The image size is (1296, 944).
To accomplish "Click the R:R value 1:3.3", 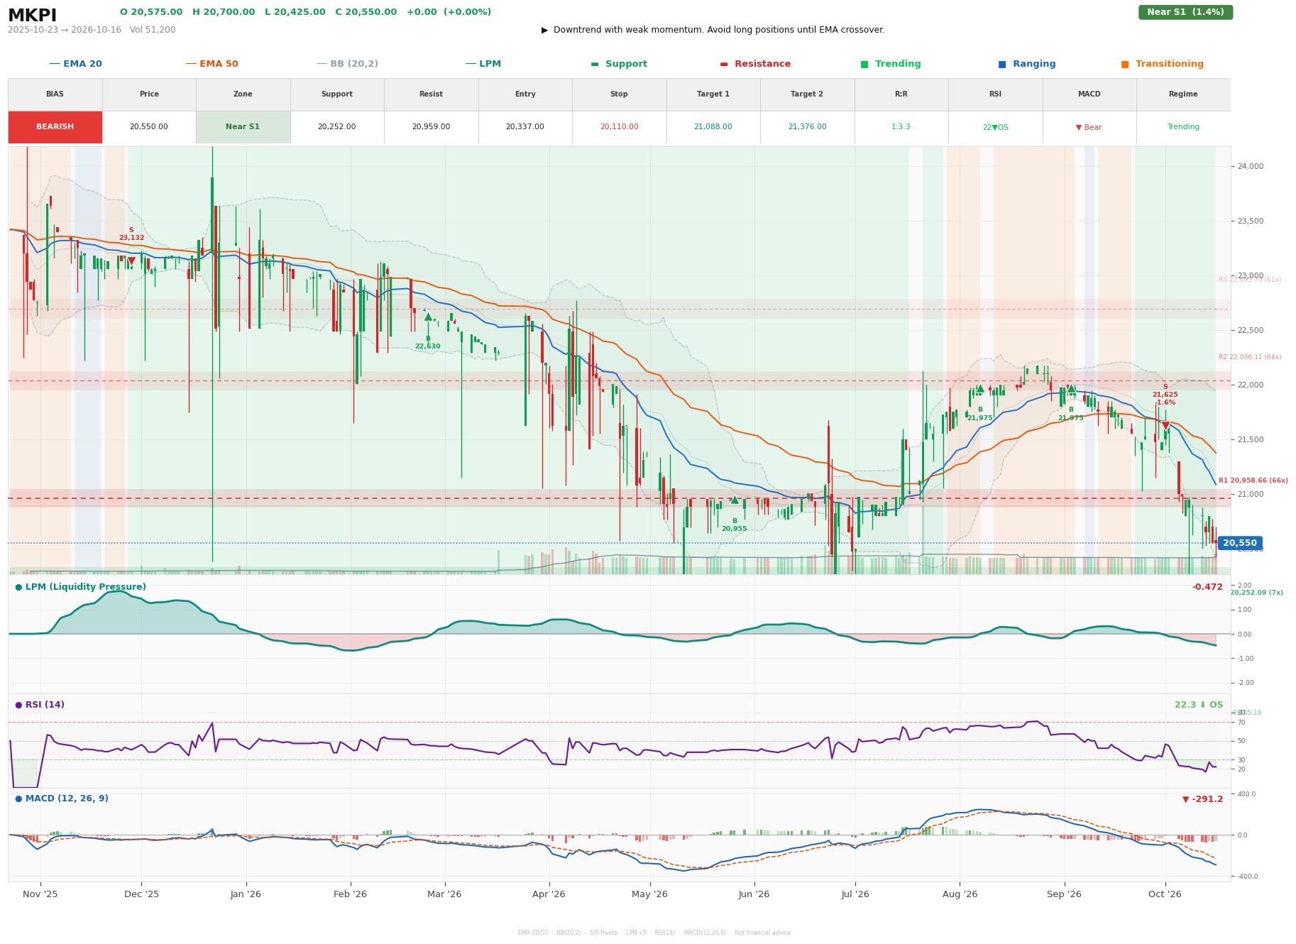I will coord(901,127).
